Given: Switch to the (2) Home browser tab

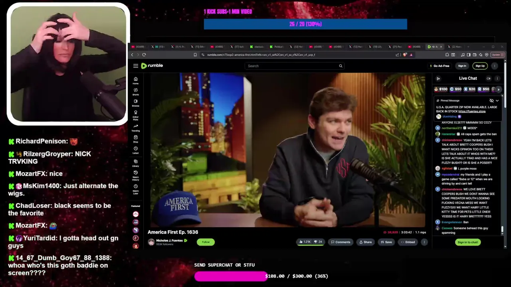Looking at the screenshot, I should pos(455,47).
